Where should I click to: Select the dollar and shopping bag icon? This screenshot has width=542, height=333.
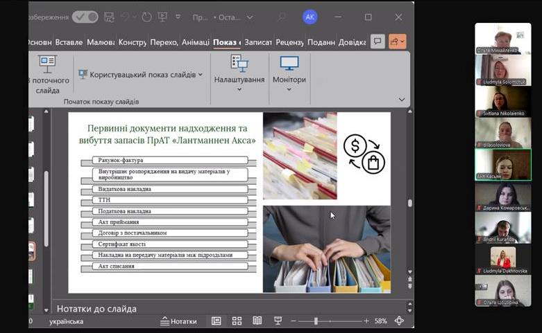pos(364,154)
